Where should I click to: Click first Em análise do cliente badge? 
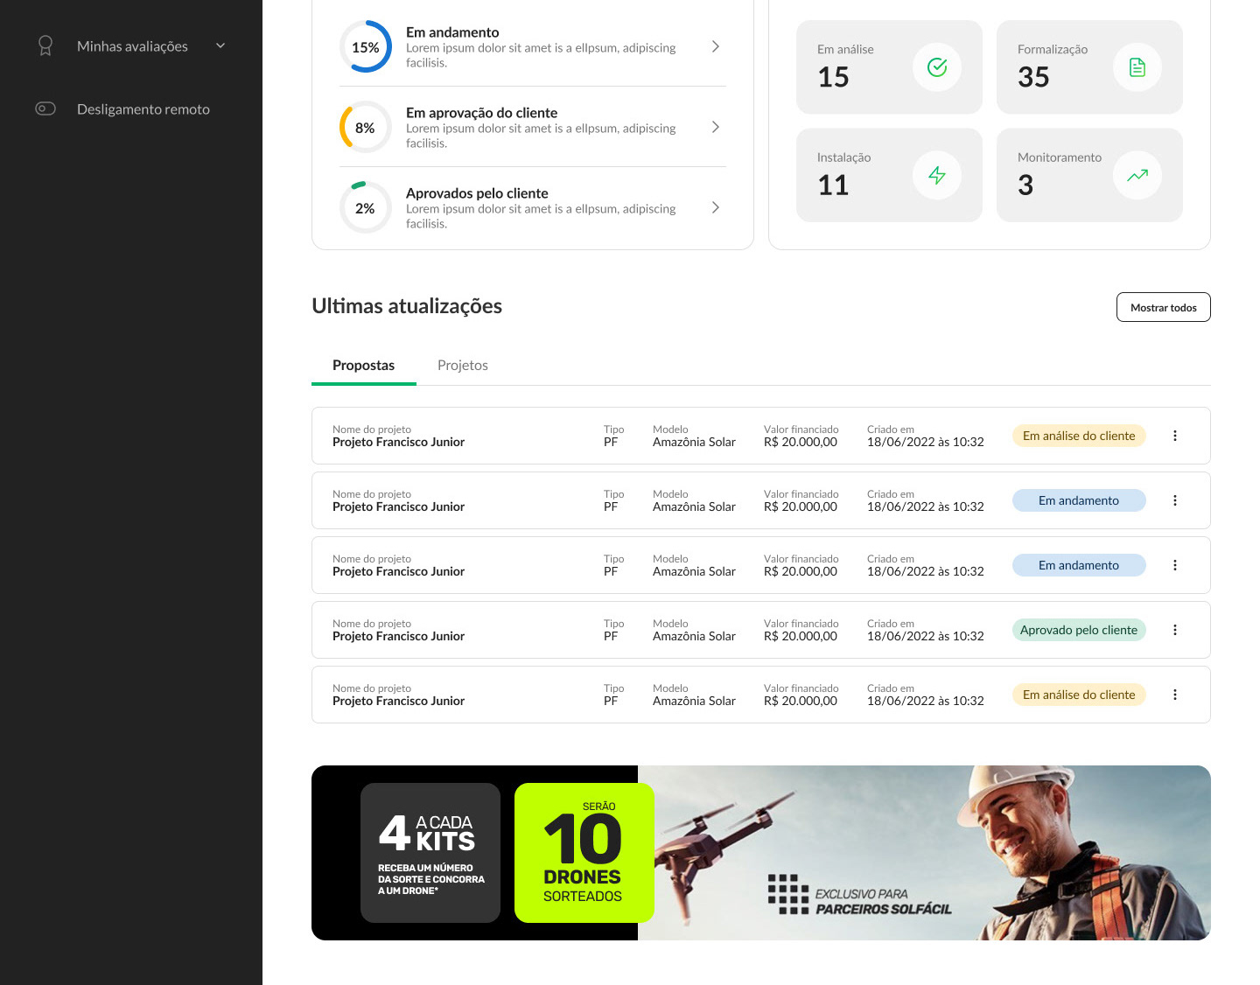pyautogui.click(x=1079, y=436)
